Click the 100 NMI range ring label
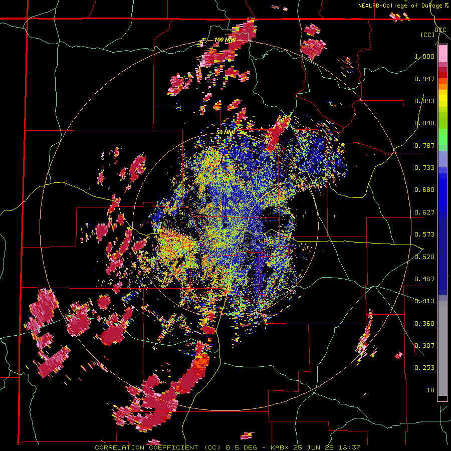The image size is (451, 451). pyautogui.click(x=225, y=40)
